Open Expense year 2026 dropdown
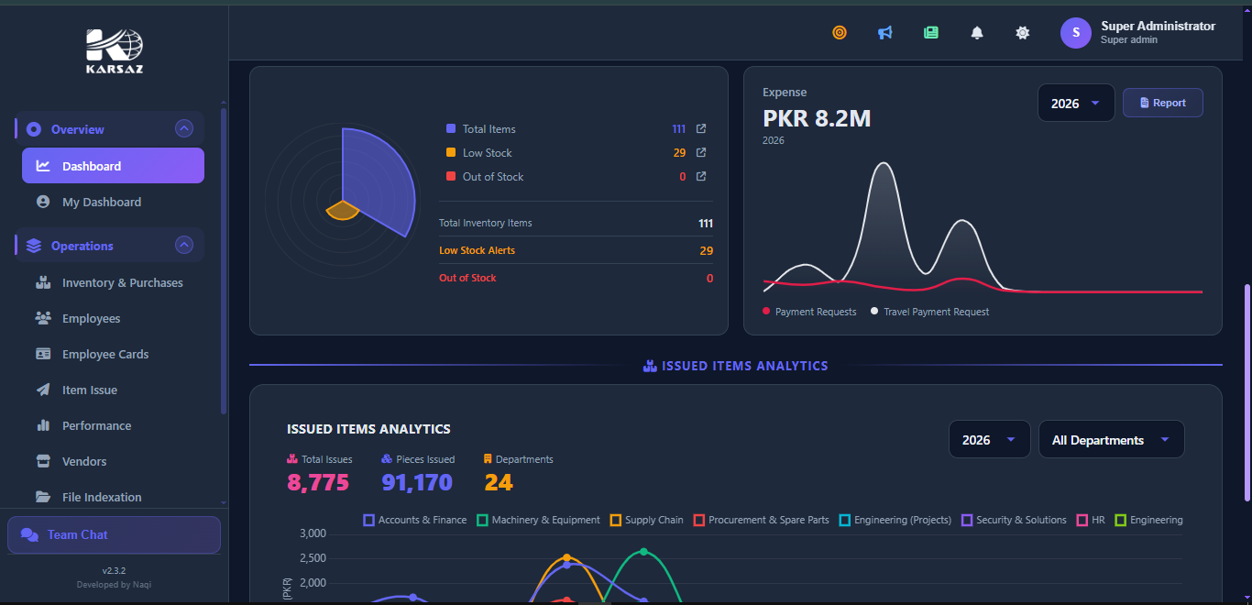 pos(1076,104)
